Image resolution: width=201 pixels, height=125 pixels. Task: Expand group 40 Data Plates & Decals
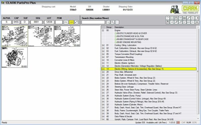pyautogui.click(x=103, y=117)
